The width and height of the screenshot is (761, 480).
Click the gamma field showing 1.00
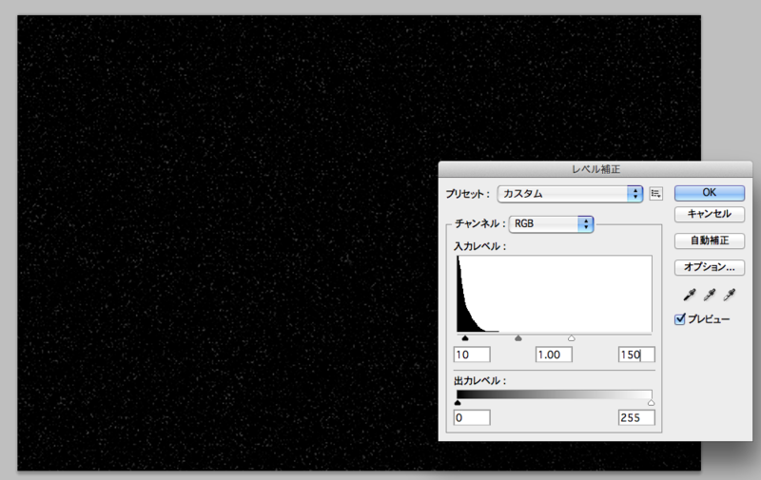coord(554,355)
